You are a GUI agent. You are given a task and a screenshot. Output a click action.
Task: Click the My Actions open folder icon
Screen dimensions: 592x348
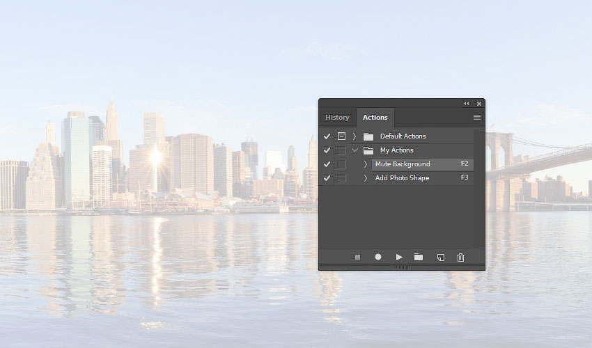368,150
